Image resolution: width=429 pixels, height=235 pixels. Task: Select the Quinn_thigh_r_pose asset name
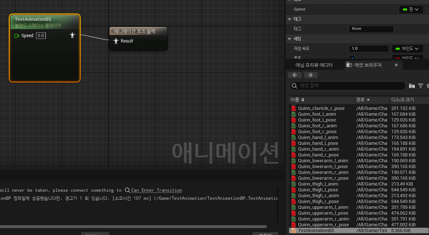pyautogui.click(x=318, y=202)
